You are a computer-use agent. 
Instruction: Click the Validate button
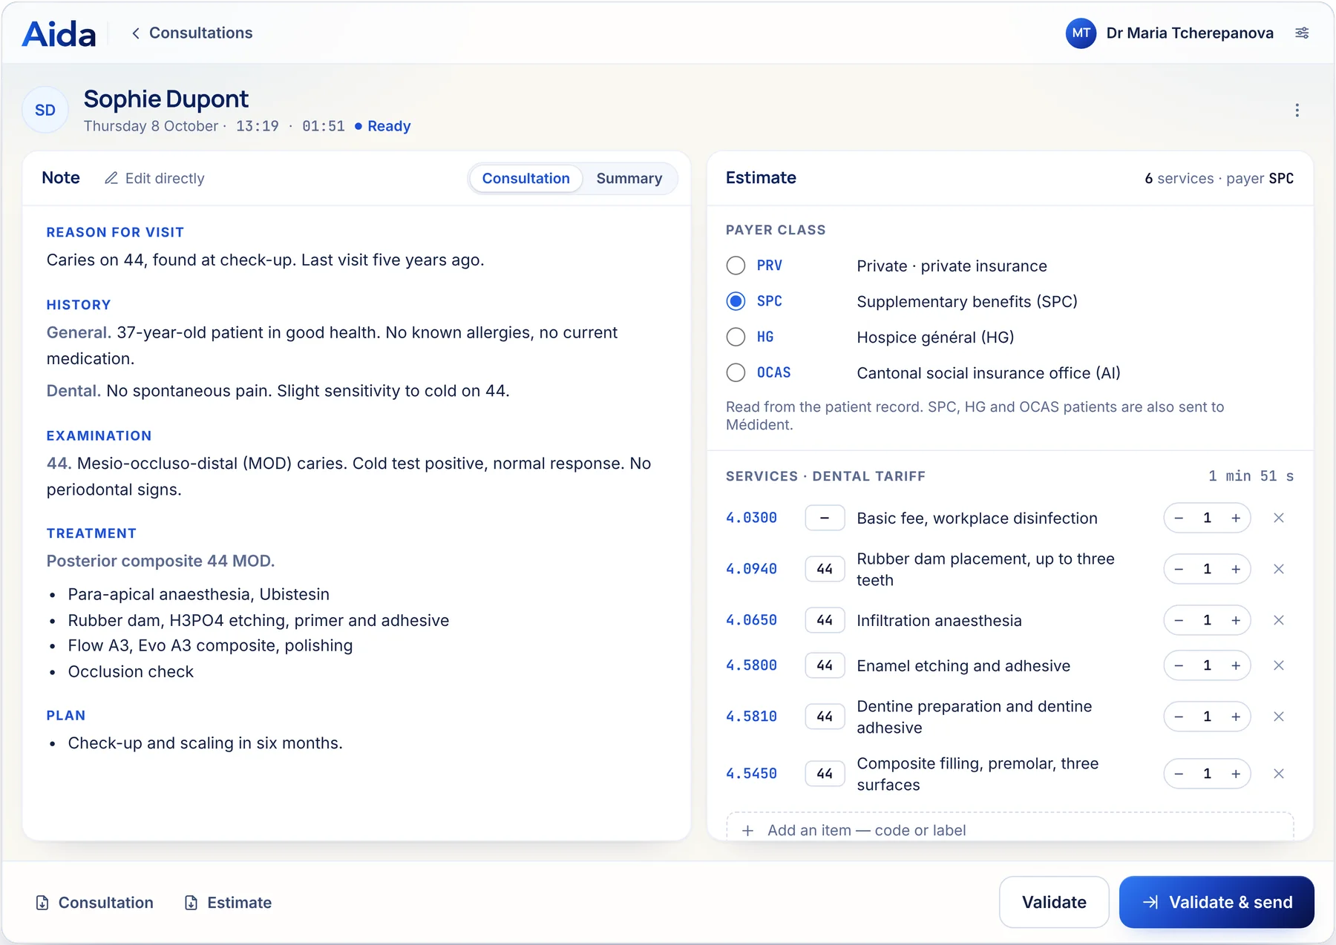pos(1054,902)
